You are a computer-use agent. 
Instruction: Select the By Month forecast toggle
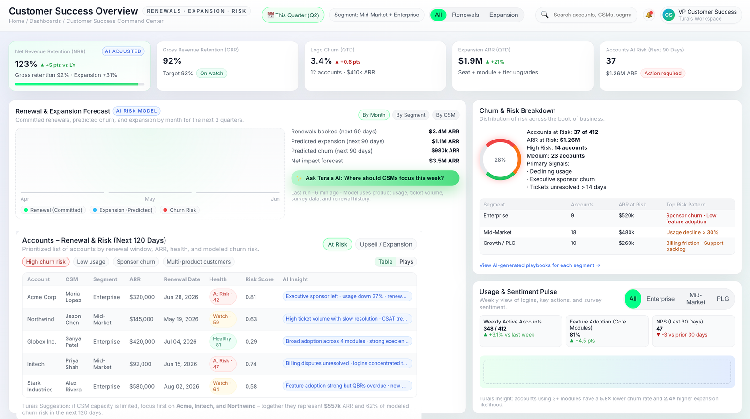pyautogui.click(x=374, y=115)
